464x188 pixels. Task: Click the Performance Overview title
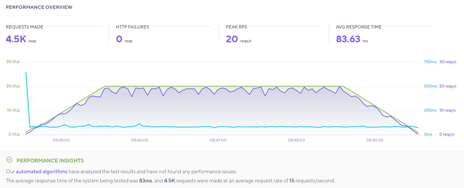click(x=39, y=7)
